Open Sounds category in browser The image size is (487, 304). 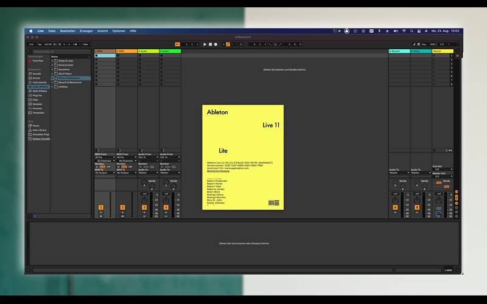tap(37, 74)
